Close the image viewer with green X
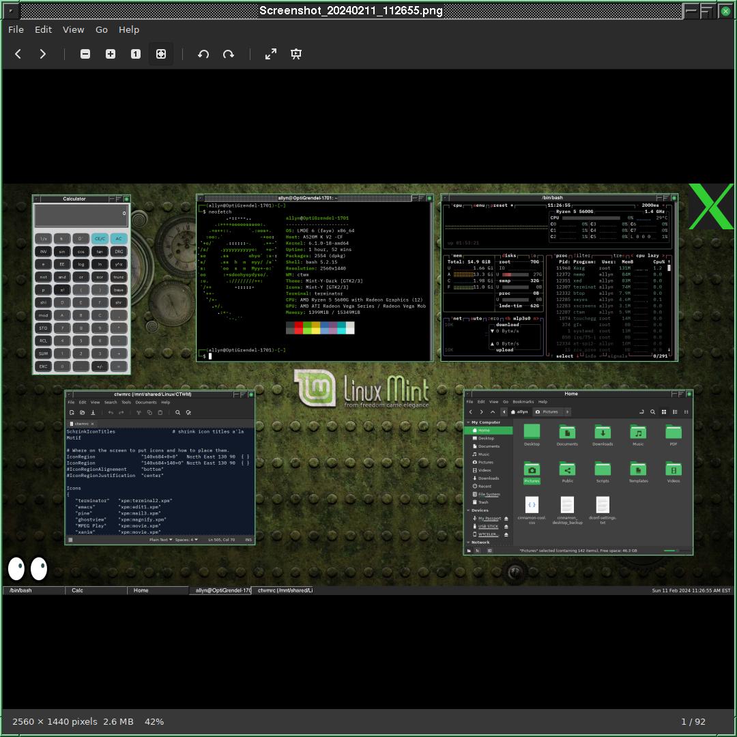Viewport: 737px width, 737px height. (x=726, y=11)
